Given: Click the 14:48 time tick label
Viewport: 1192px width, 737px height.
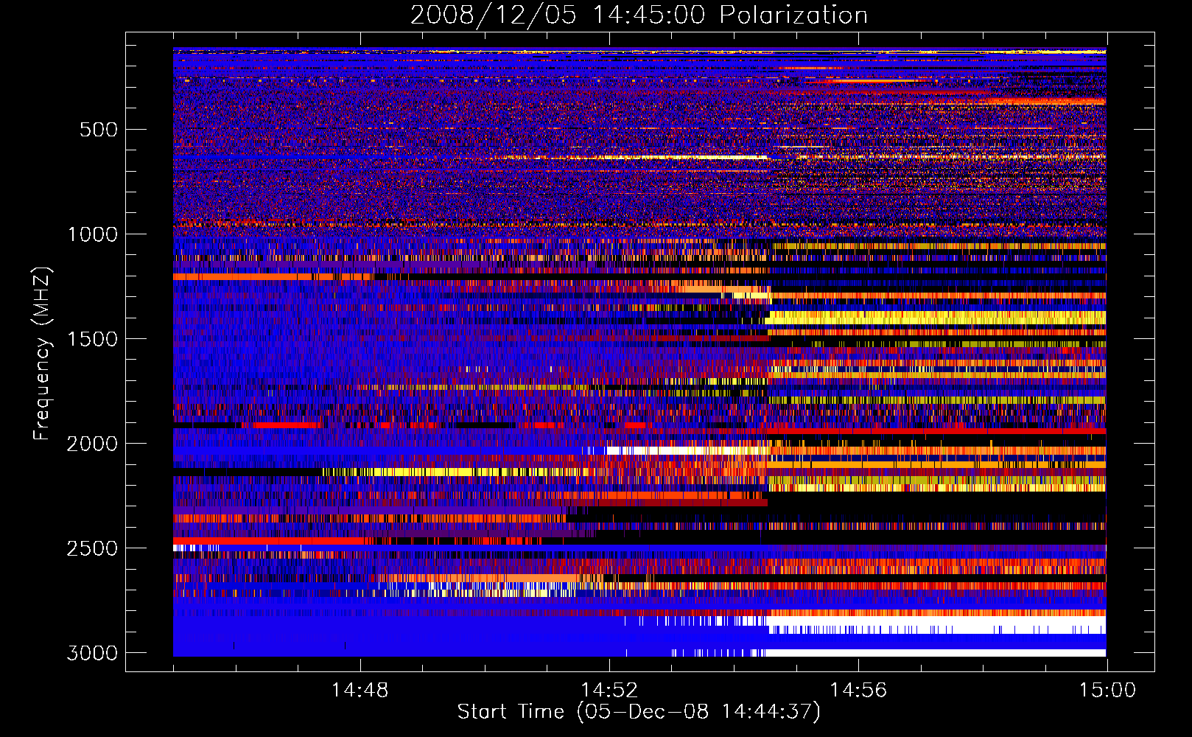Looking at the screenshot, I should 360,691.
